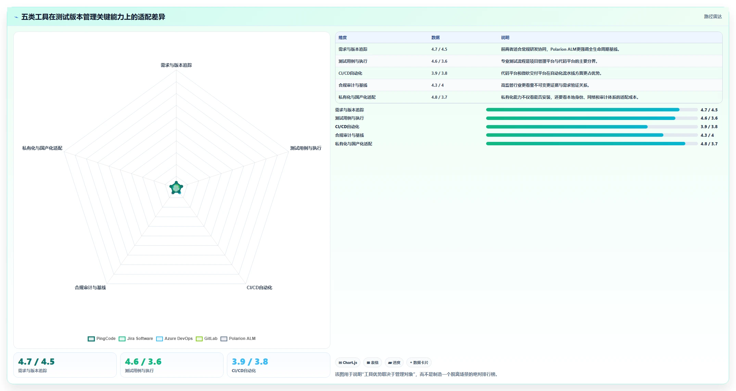Viewport: 736px width, 391px height.
Task: Open the 4.6 / 3.6 测试用例与执行 data card
Action: 172,365
